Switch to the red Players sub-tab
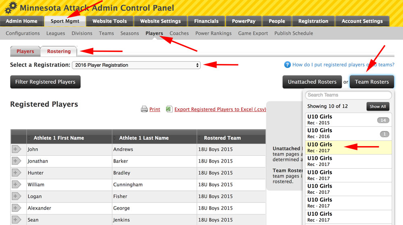Viewport: 403px width, 225px height. [x=25, y=51]
